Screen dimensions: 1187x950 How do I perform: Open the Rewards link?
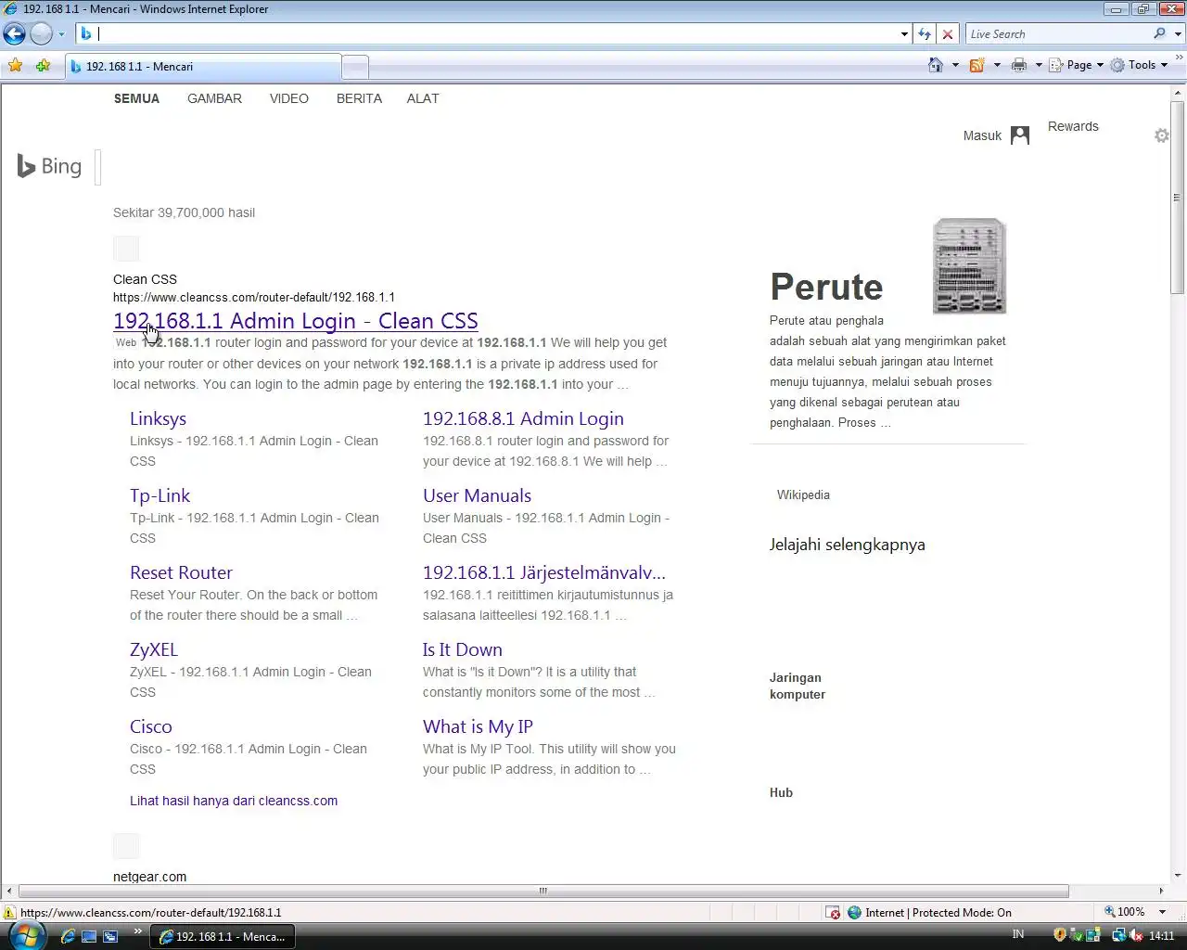coord(1073,126)
